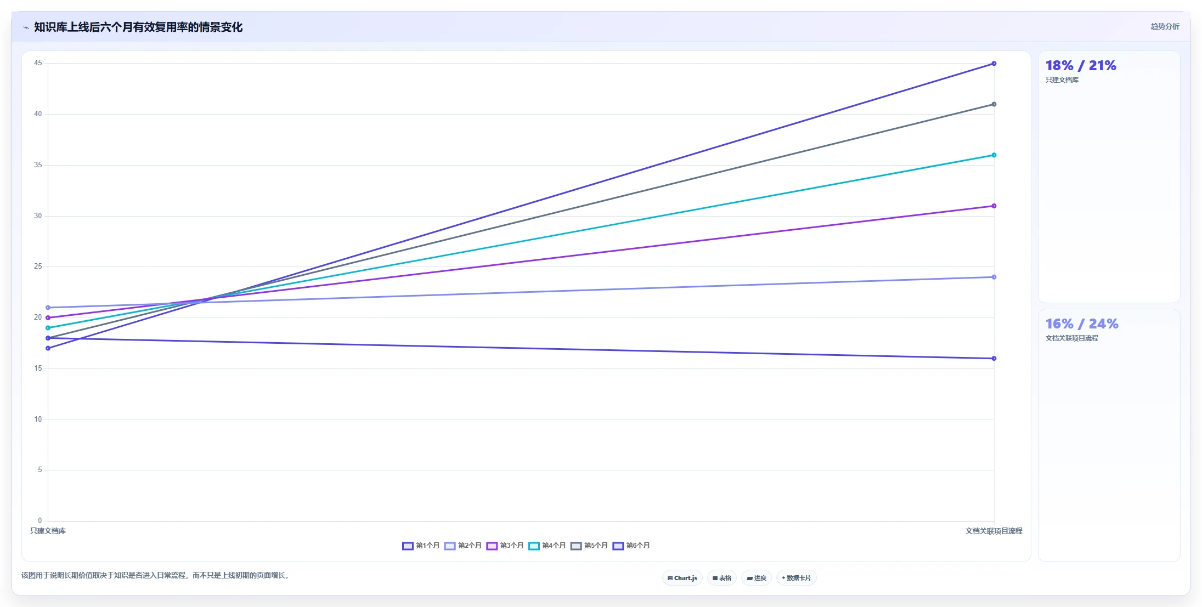Toggle the 第3个月 legend series
This screenshot has height=607, width=1202.
click(505, 546)
